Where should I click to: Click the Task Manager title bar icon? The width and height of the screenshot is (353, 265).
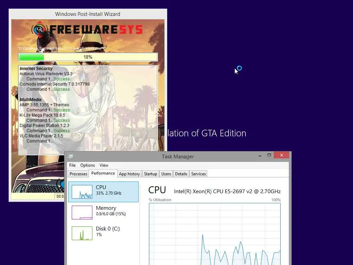(70, 156)
